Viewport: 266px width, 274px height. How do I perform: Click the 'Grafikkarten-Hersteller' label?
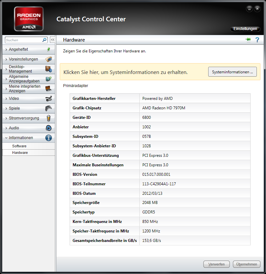point(94,99)
